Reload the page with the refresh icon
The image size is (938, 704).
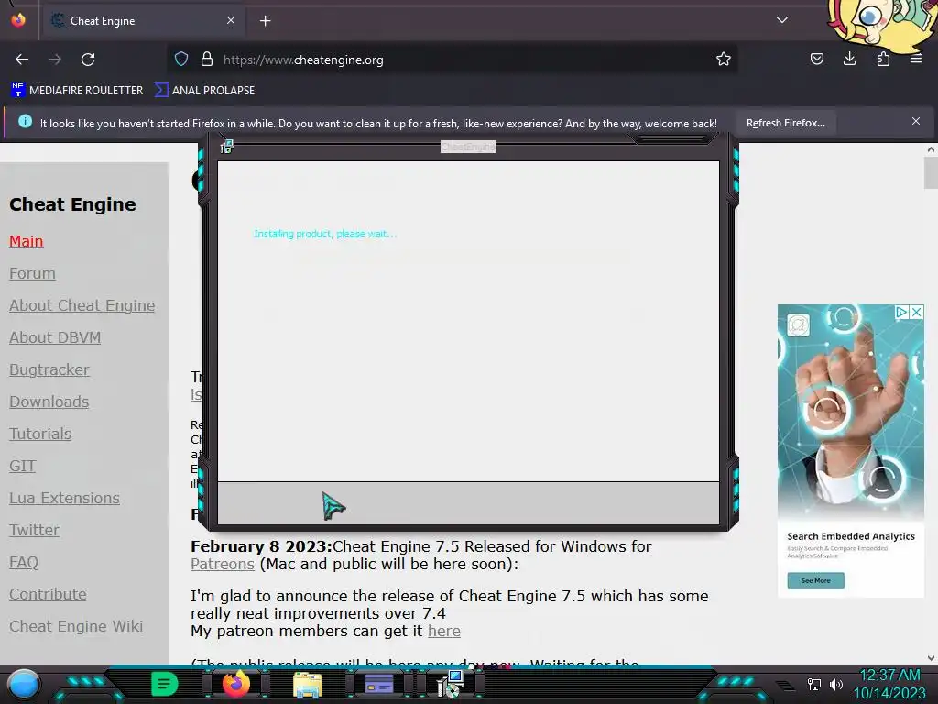tap(88, 60)
